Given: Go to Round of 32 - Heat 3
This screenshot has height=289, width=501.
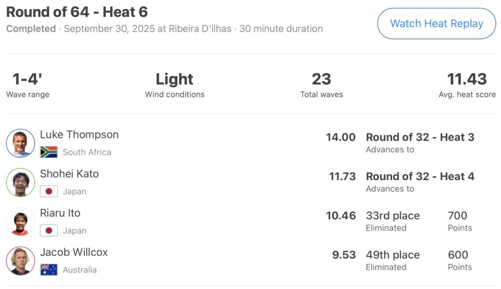Looking at the screenshot, I should coord(420,137).
